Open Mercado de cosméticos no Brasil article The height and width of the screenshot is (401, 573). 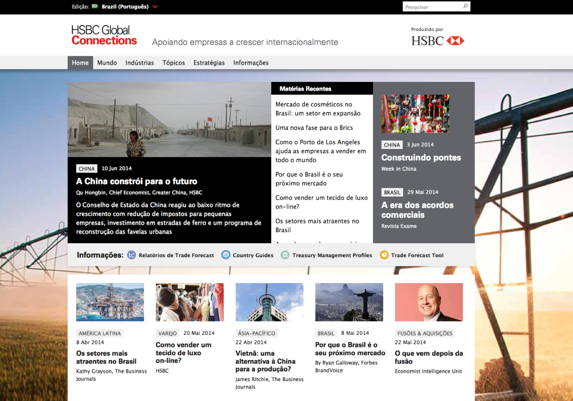(318, 109)
